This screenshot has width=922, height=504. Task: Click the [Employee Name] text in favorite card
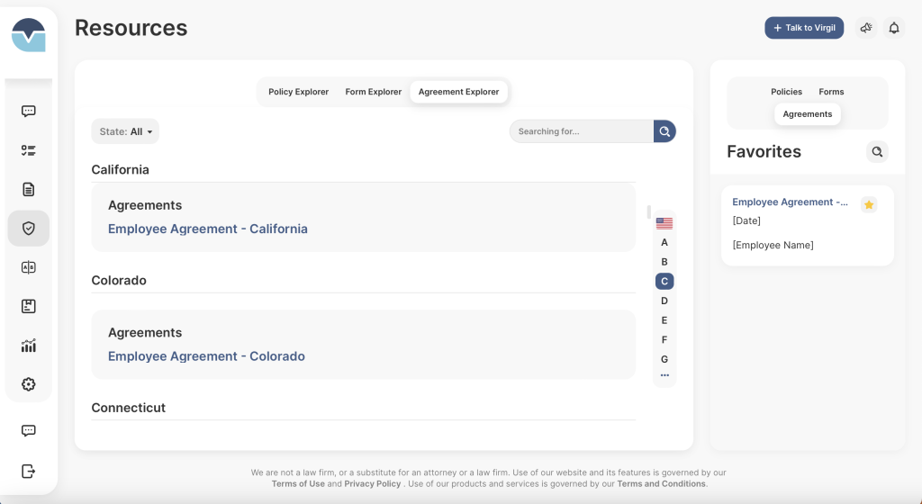[x=773, y=245]
